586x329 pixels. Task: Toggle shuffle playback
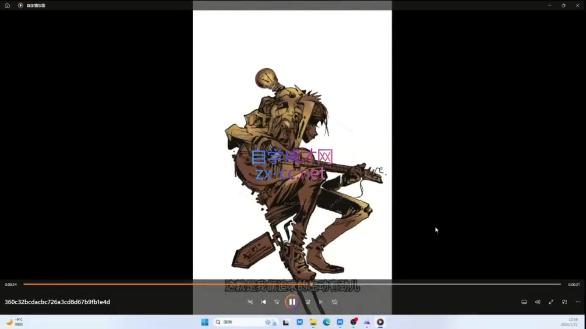pyautogui.click(x=250, y=302)
